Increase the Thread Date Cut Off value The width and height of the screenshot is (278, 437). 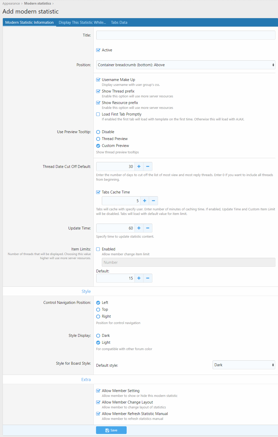point(139,167)
